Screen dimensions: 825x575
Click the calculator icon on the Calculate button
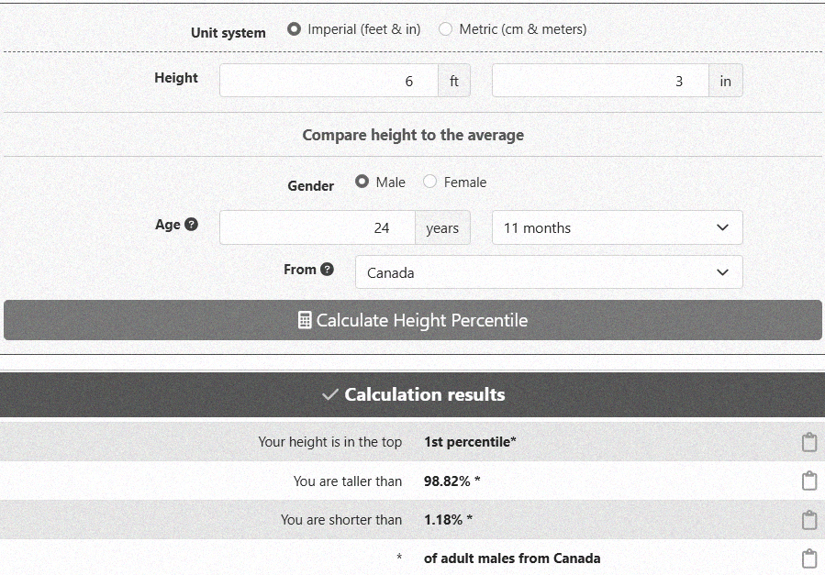click(x=305, y=320)
